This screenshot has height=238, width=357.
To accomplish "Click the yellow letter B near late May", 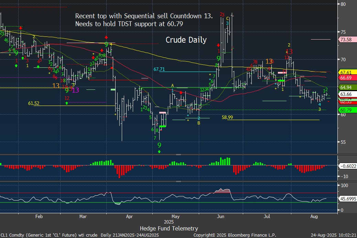I will [x=199, y=123].
